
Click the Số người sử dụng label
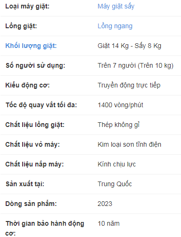35,66
